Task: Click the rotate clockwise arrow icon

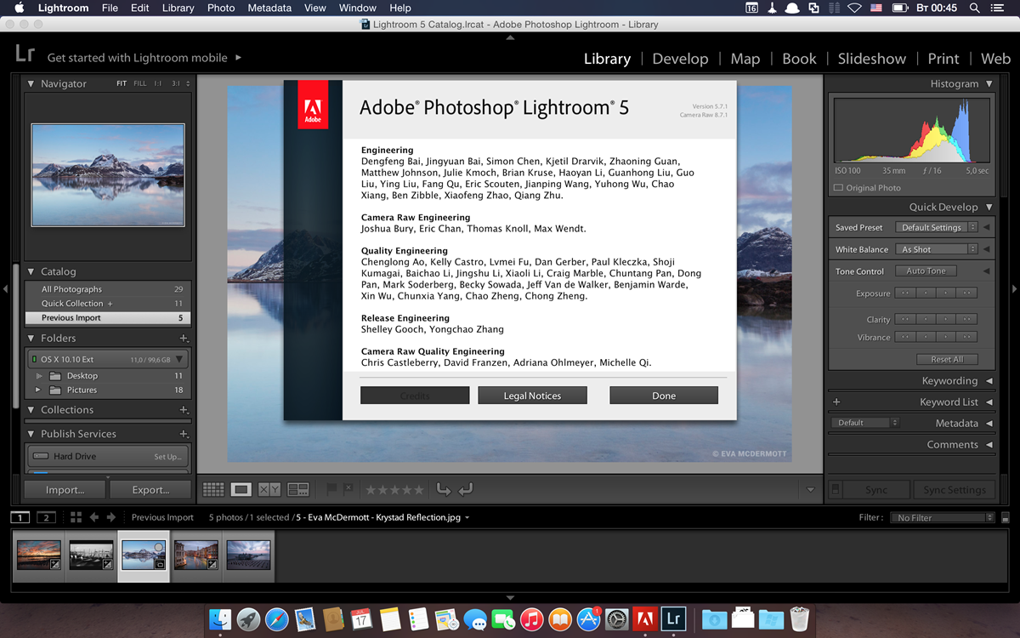Action: pyautogui.click(x=465, y=489)
